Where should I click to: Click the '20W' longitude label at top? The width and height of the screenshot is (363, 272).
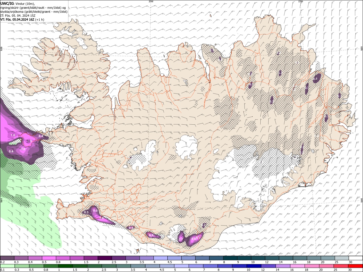(151, 1)
